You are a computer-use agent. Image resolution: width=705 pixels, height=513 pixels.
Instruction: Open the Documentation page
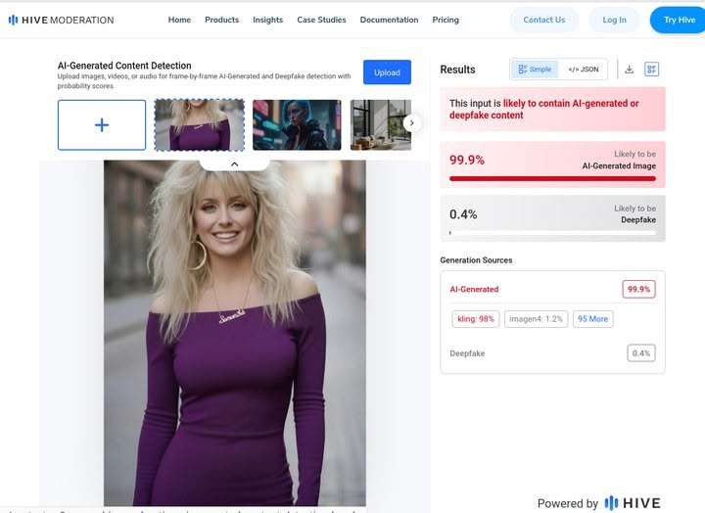click(389, 20)
